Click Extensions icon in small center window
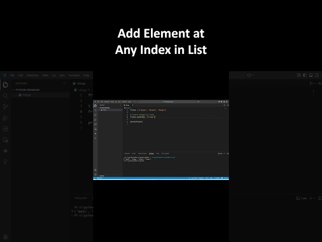The image size is (322, 242). (95, 125)
